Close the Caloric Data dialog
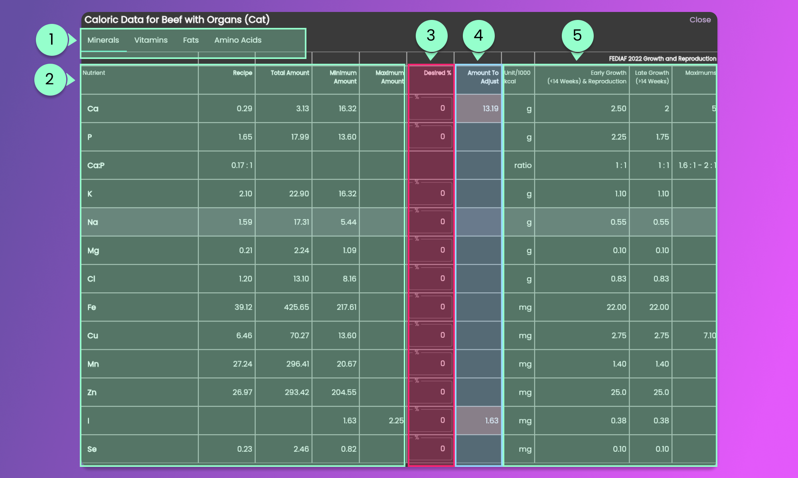The height and width of the screenshot is (478, 798). click(x=700, y=20)
